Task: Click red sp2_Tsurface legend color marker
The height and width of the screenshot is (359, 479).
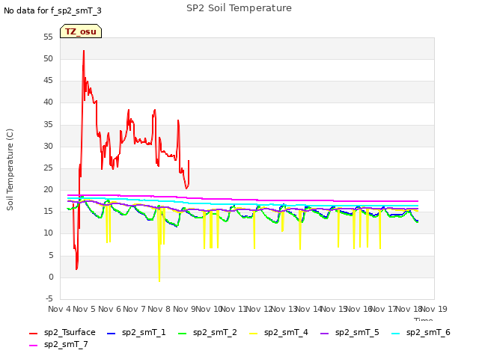Action: [x=33, y=334]
